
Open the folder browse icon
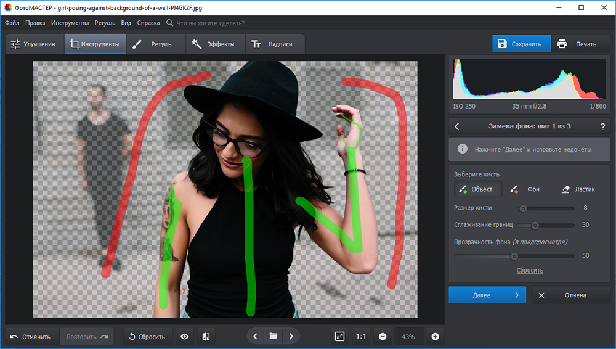(x=274, y=337)
